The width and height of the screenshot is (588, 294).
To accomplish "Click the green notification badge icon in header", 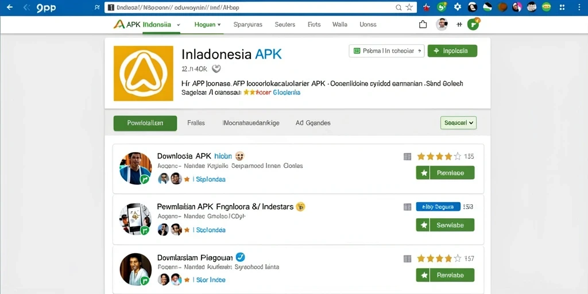I will point(473,24).
